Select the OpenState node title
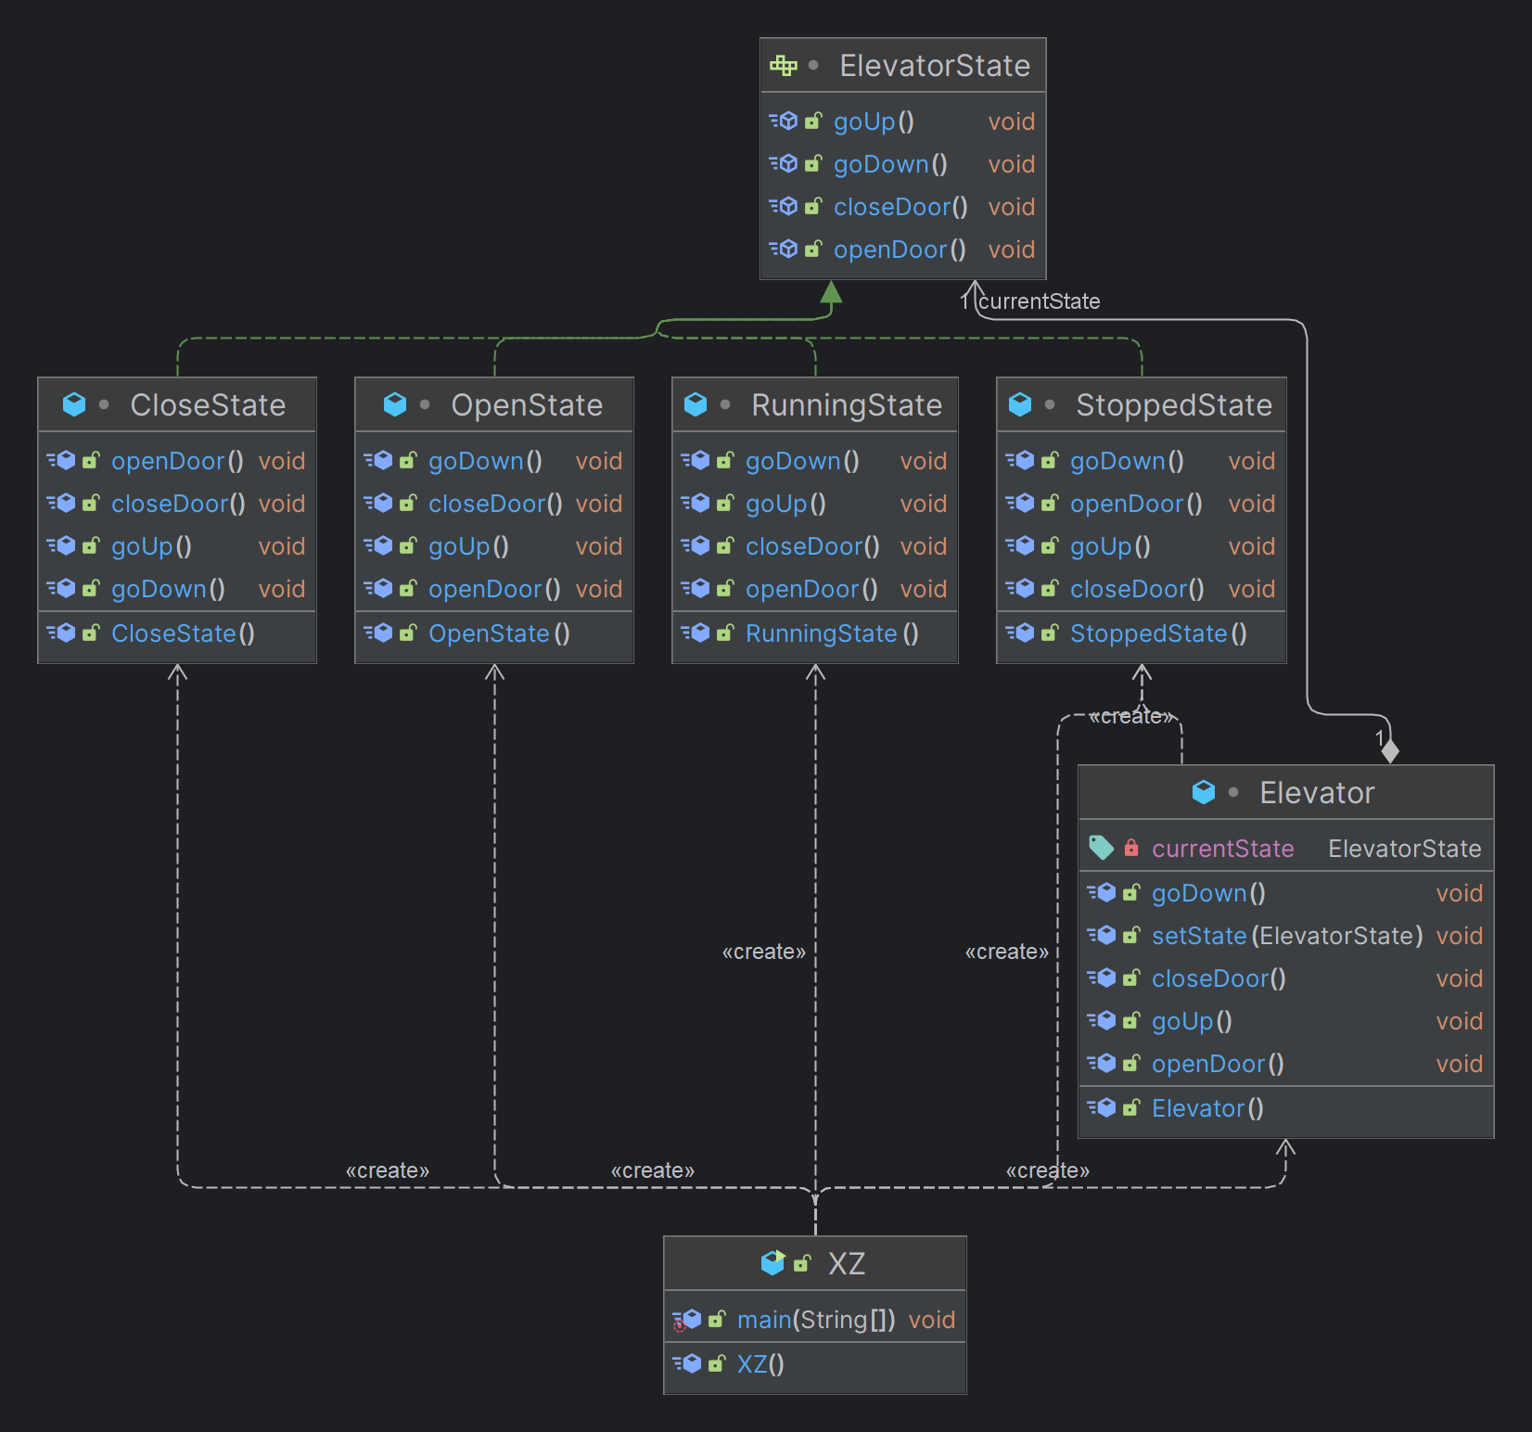Viewport: 1532px width, 1432px height. tap(527, 404)
